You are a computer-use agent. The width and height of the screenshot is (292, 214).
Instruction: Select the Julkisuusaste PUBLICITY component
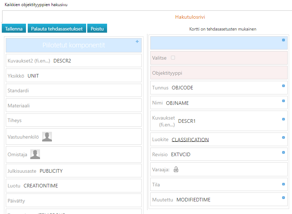pos(74,171)
